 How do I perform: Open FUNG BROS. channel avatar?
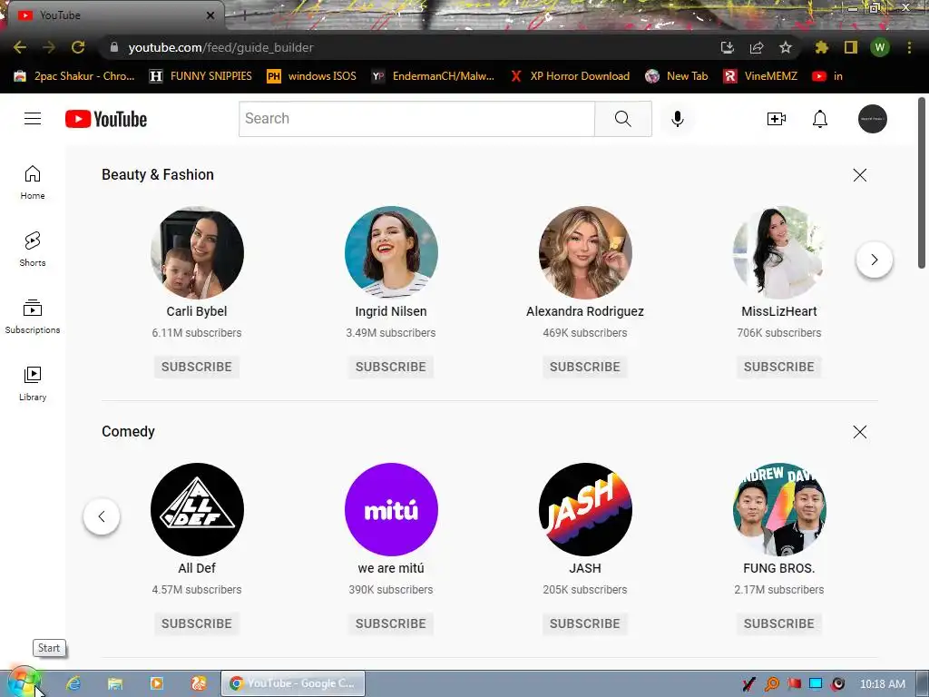[779, 509]
